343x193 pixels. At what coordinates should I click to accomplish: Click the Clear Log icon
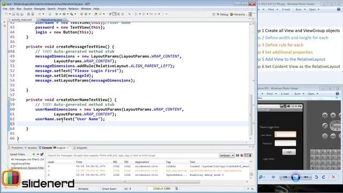(242, 155)
